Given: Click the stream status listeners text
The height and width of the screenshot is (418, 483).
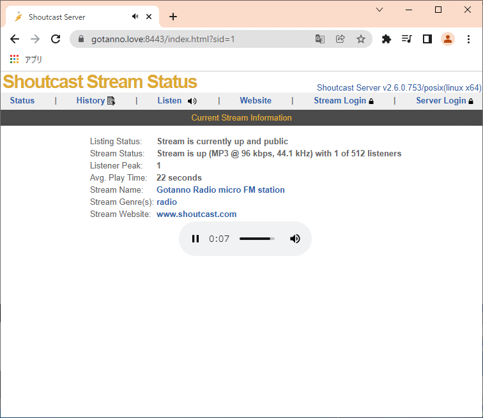Looking at the screenshot, I should point(279,154).
